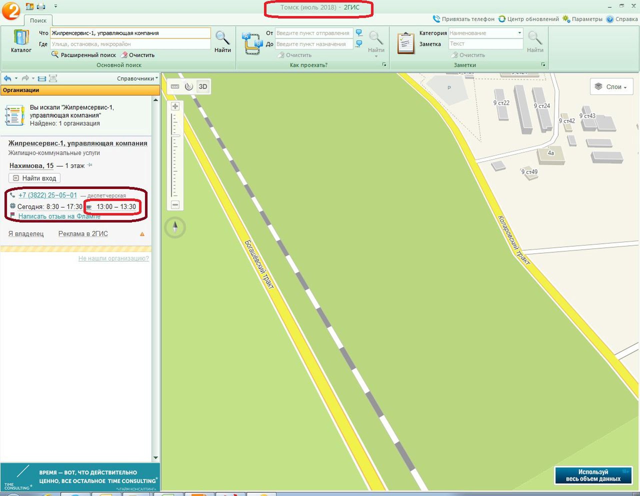This screenshot has width=640, height=496.
Task: Click the Заметка Текст input field
Action: point(486,44)
